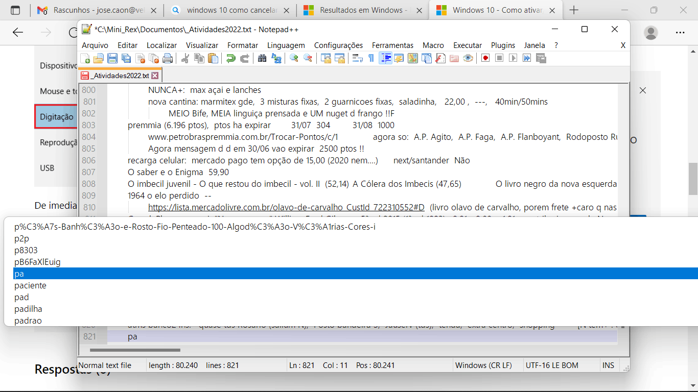
Task: Open the user defined language icon
Action: coord(399,58)
